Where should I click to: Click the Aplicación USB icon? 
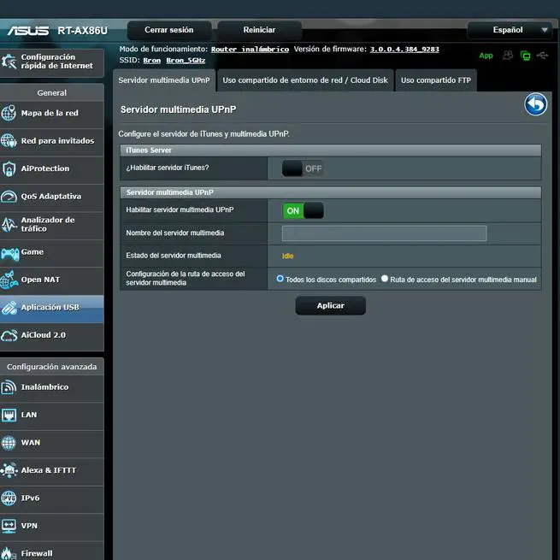click(x=9, y=308)
